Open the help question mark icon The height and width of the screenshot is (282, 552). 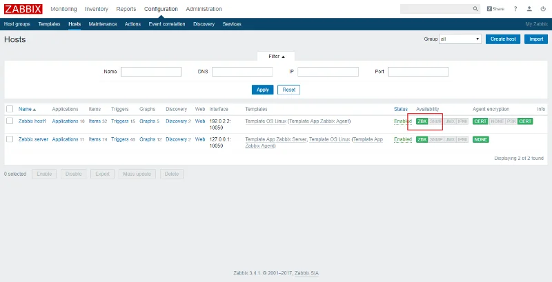pyautogui.click(x=515, y=9)
